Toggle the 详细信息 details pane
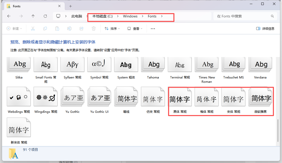This screenshot has width=282, height=163. [x=265, y=29]
